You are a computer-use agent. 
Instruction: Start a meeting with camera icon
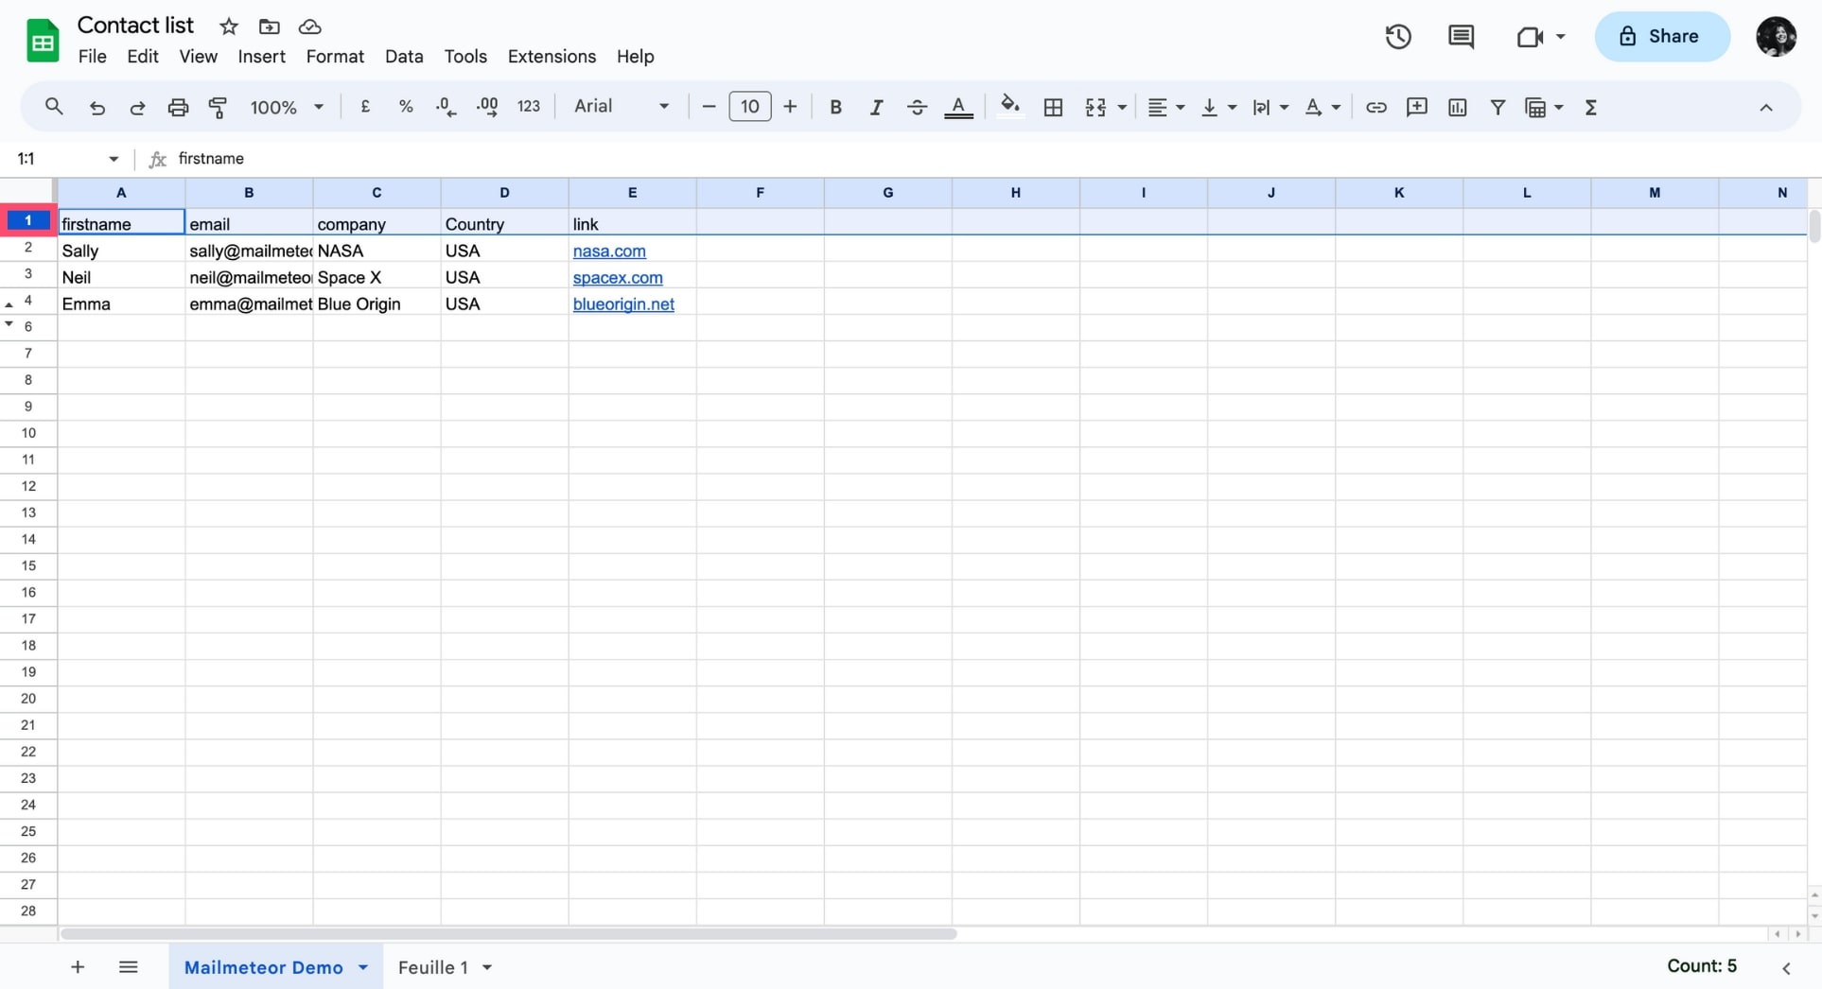coord(1531,37)
